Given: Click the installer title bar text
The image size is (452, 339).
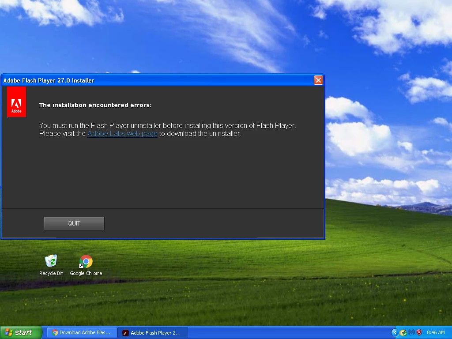Looking at the screenshot, I should [x=49, y=80].
